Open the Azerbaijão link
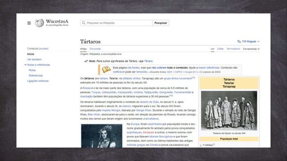The image size is (287, 161). tap(87, 97)
